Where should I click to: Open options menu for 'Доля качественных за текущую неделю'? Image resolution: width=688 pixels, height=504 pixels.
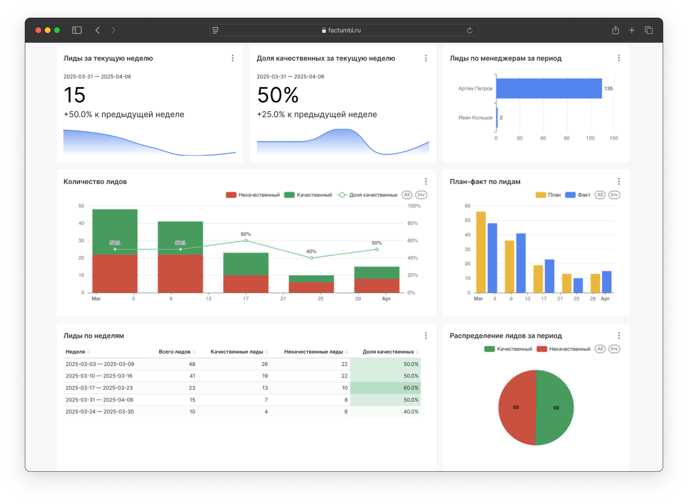[x=426, y=58]
